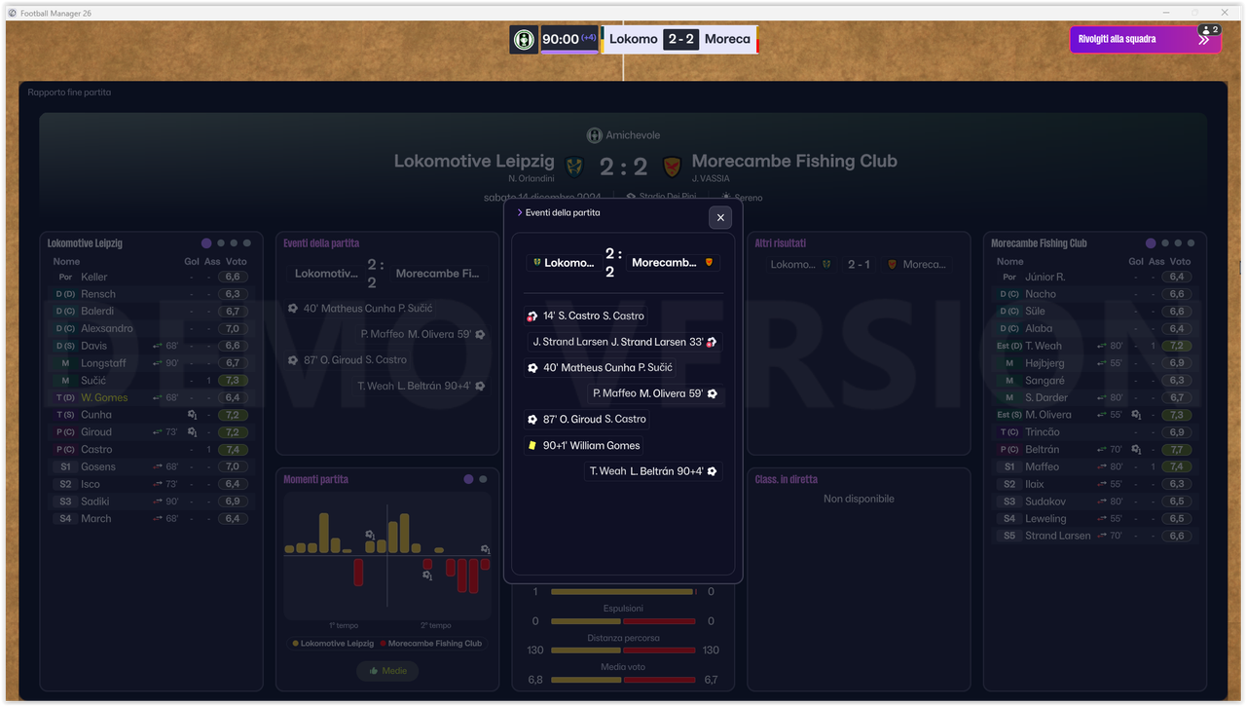Click the Rivolgiti alla squadra button
Image resolution: width=1246 pixels, height=706 pixels.
[x=1145, y=39]
